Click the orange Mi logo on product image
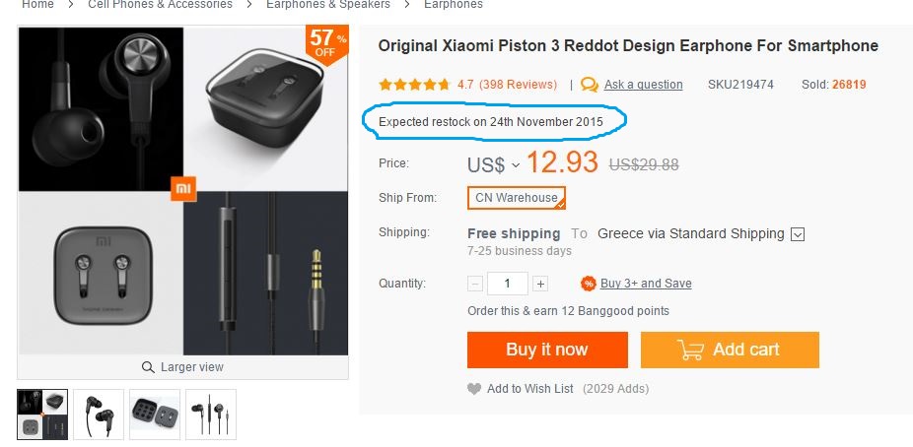This screenshot has width=913, height=447. point(183,187)
